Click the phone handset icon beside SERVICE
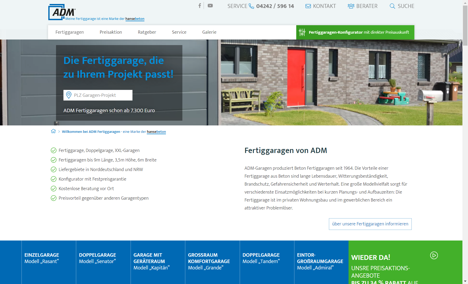This screenshot has height=284, width=468. click(x=251, y=6)
